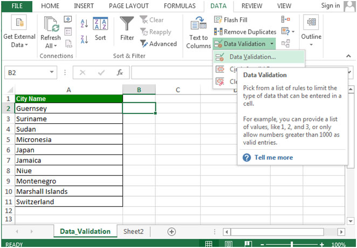The image size is (357, 248).
Task: Click the What-If Analysis icon
Action: [285, 31]
